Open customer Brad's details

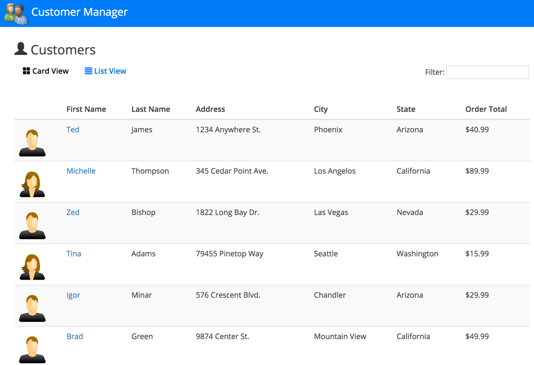coord(75,337)
